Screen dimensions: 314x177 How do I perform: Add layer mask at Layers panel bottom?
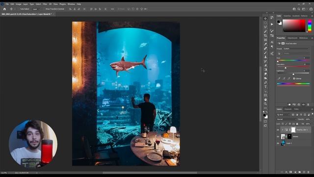pyautogui.click(x=290, y=172)
